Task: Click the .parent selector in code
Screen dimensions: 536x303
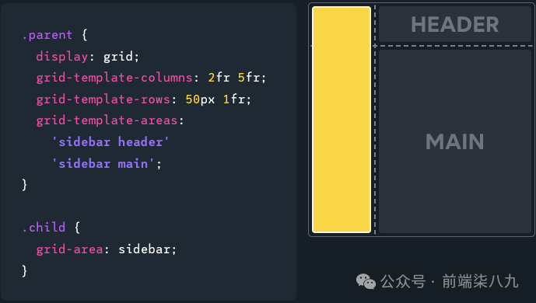Action: tap(47, 35)
